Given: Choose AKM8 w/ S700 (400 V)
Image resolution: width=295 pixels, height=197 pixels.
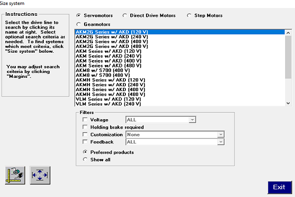Looking at the screenshot, I should [180, 70].
